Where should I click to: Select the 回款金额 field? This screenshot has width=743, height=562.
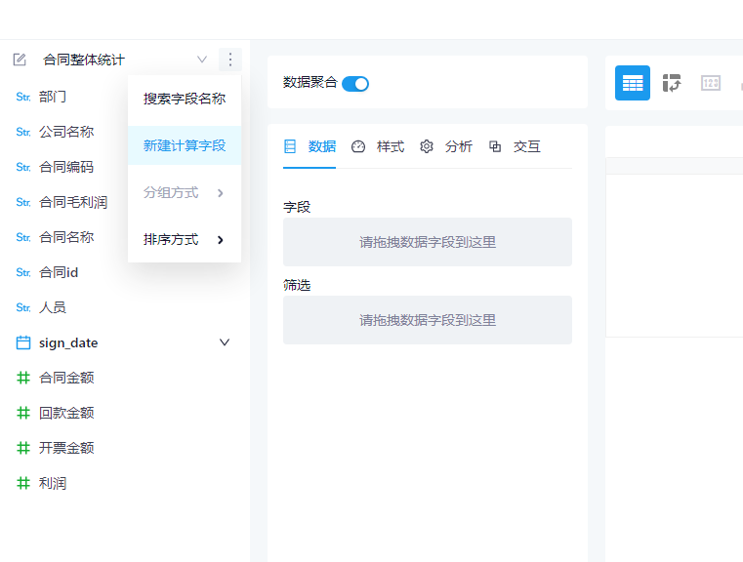pos(66,413)
